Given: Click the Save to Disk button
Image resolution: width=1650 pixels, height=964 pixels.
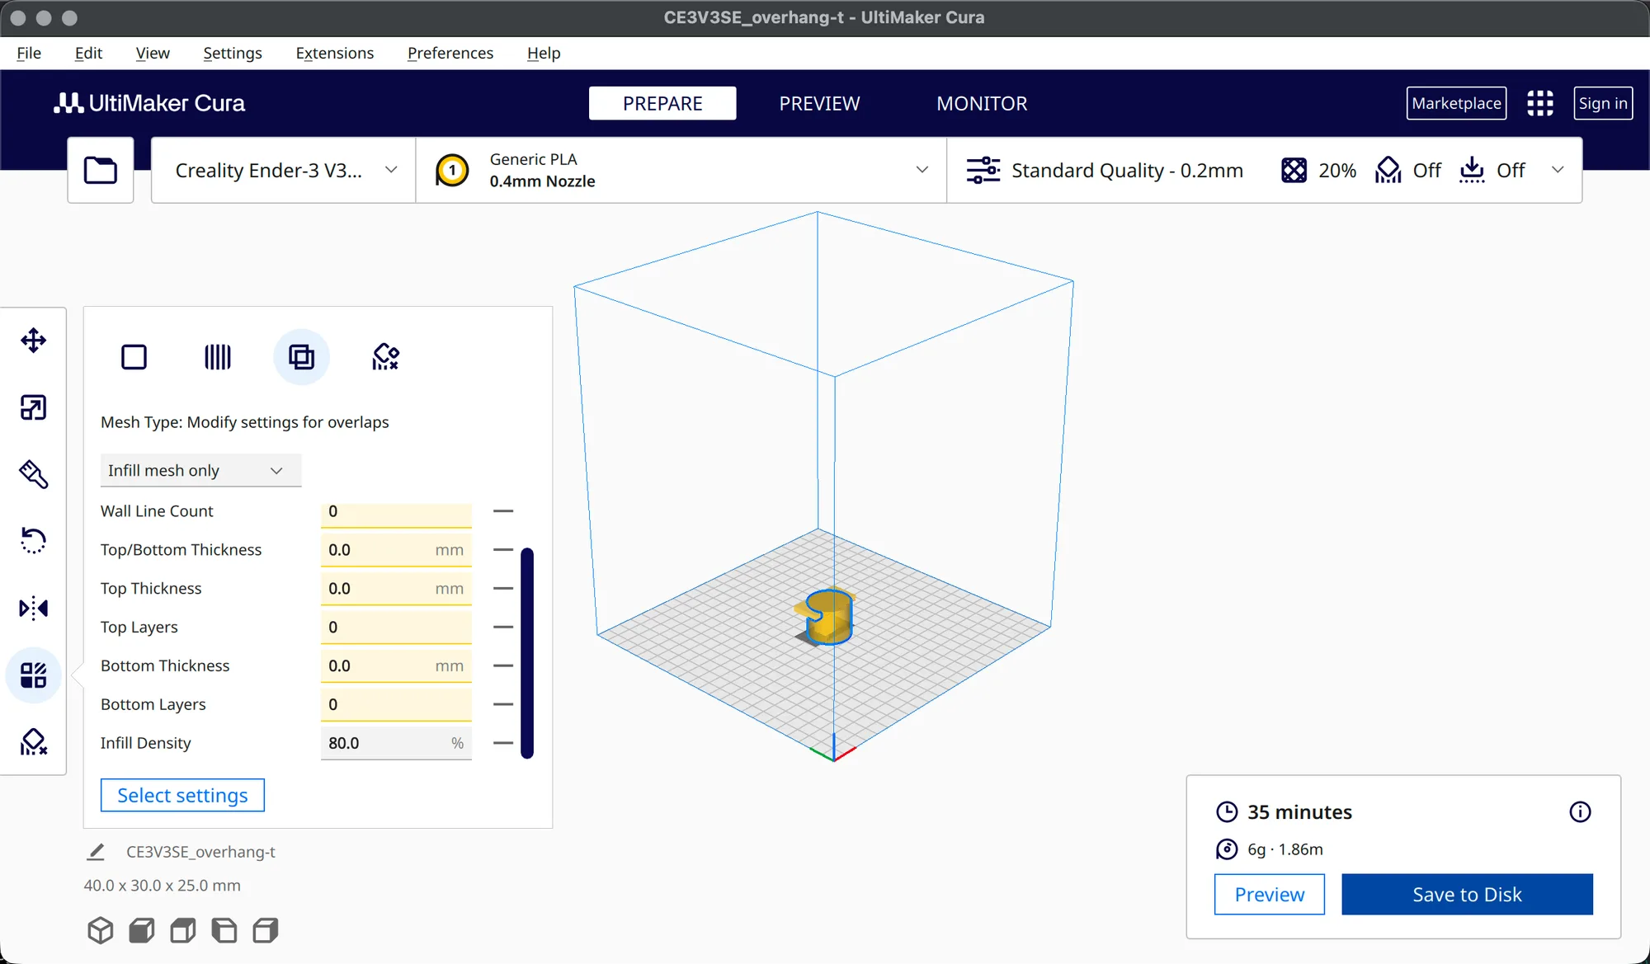Looking at the screenshot, I should point(1467,894).
